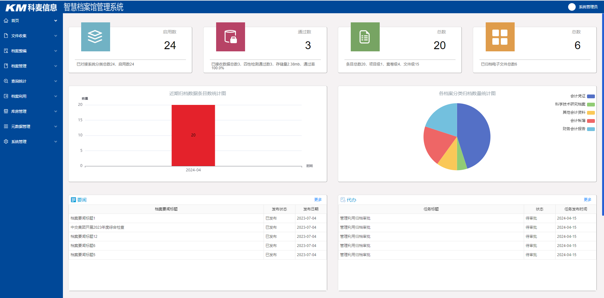The image size is (604, 298).
Task: Click the 近期归档数据条目数统计图 chart title
Action: tap(198, 94)
